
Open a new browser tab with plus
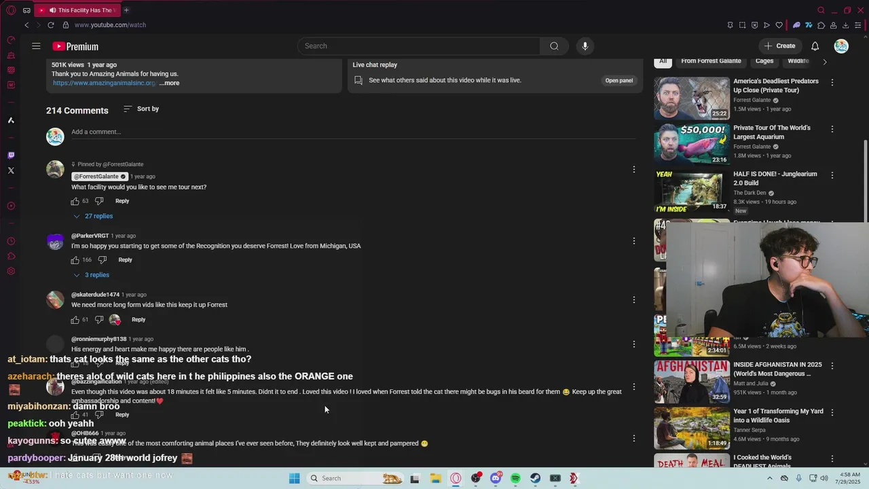[x=126, y=10]
